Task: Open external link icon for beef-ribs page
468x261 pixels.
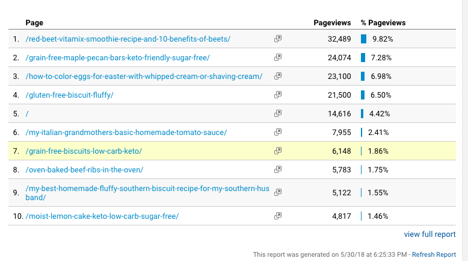Action: (x=278, y=169)
